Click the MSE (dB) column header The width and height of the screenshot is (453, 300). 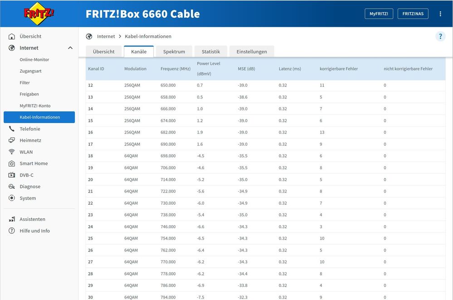point(246,69)
